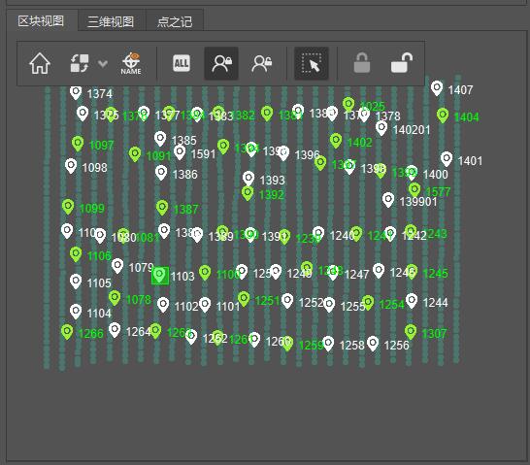The width and height of the screenshot is (530, 465).
Task: Click the ALL selection icon
Action: (x=182, y=63)
